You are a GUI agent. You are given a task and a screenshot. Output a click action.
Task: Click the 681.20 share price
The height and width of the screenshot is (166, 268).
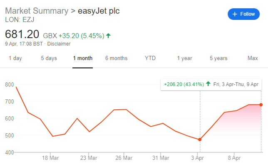click(22, 34)
